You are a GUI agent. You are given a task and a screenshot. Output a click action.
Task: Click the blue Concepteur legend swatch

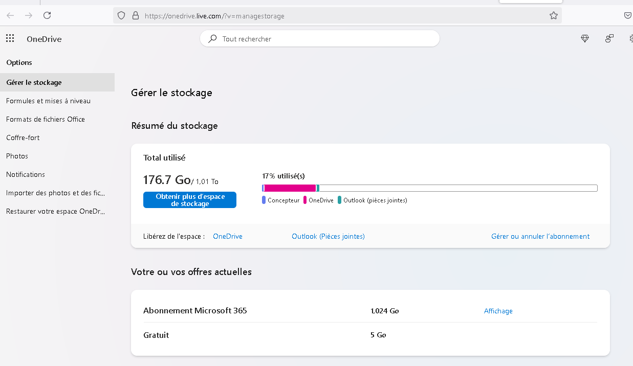tap(264, 200)
